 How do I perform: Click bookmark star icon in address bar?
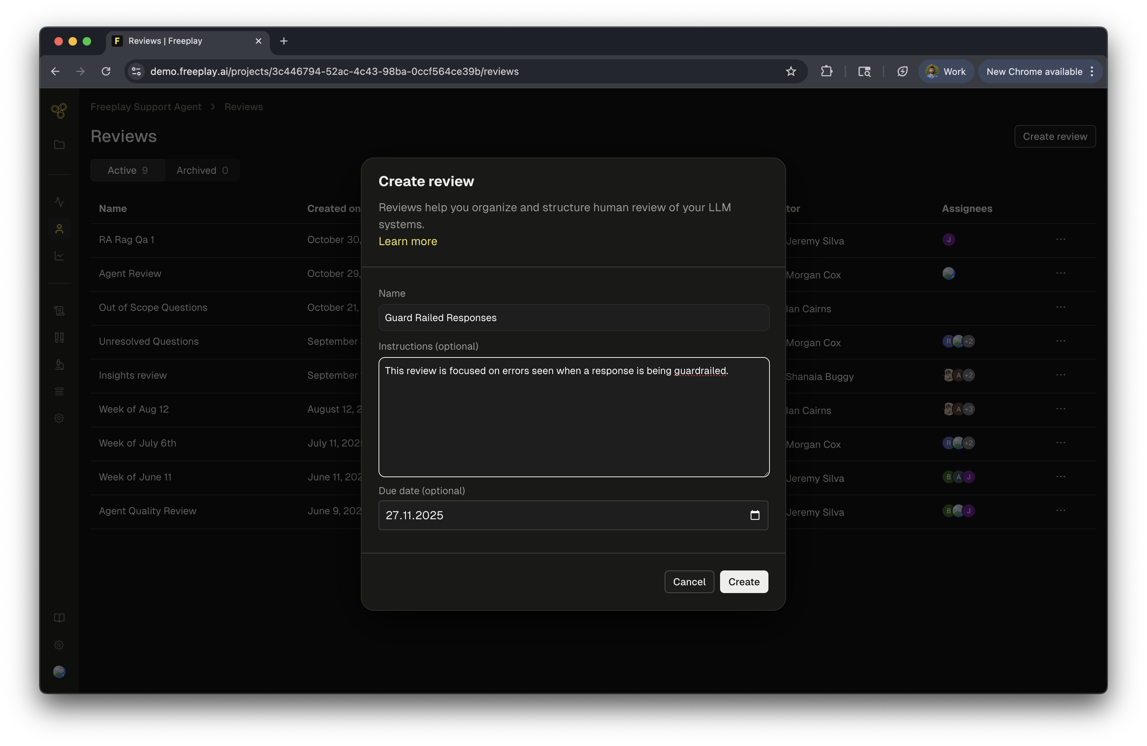pyautogui.click(x=790, y=71)
